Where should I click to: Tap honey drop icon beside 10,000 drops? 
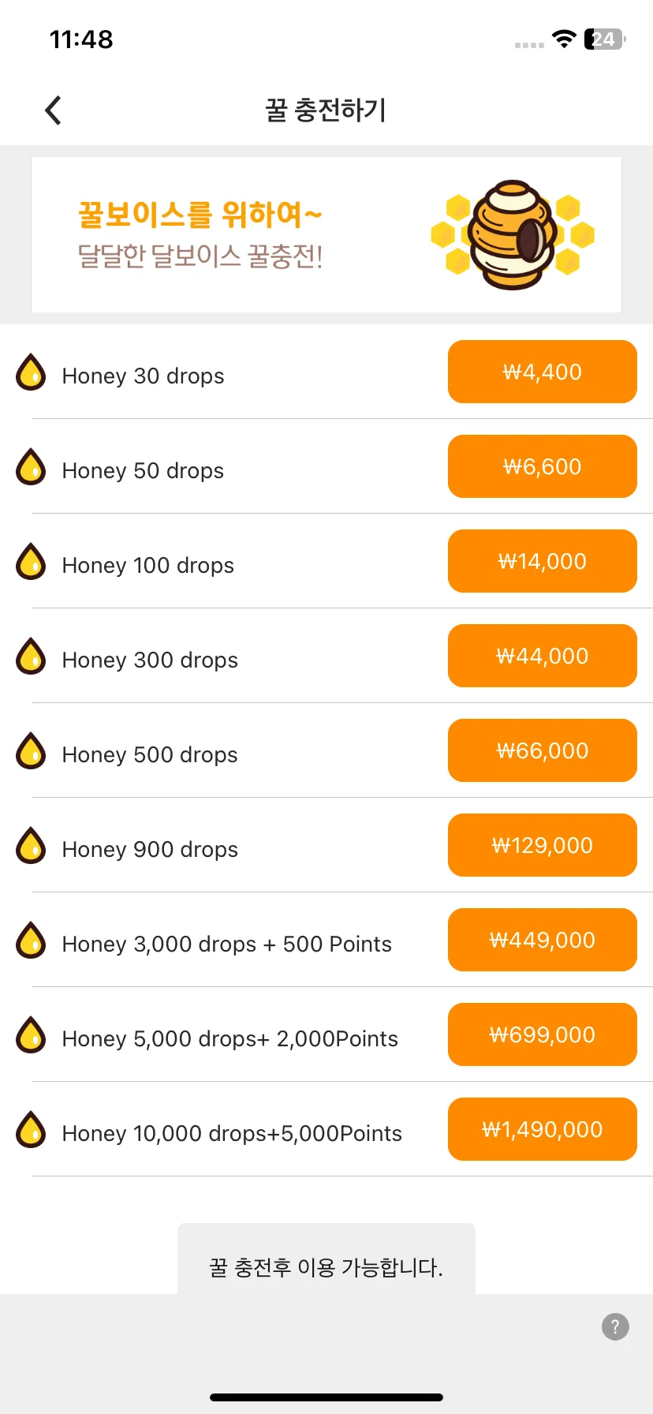point(31,1129)
